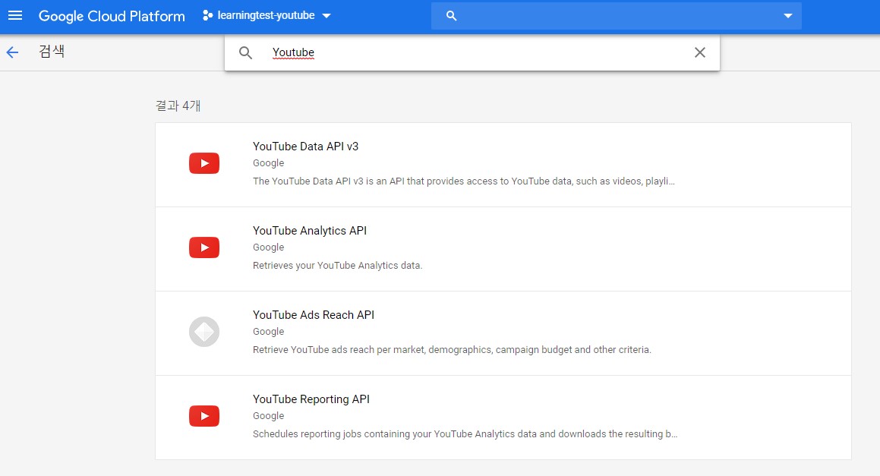The width and height of the screenshot is (880, 476).
Task: Open the hamburger navigation menu
Action: point(15,16)
